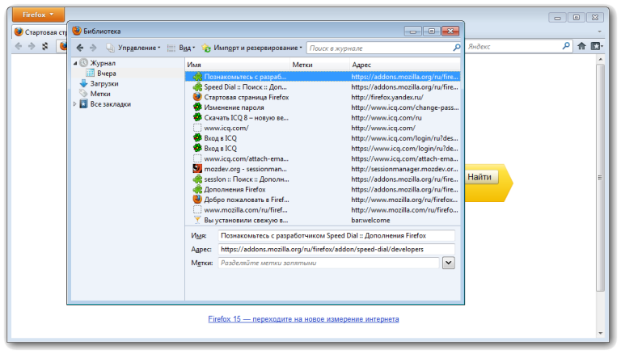Click the scrollbar up arrow in browser
This screenshot has width=621, height=354.
point(601,59)
